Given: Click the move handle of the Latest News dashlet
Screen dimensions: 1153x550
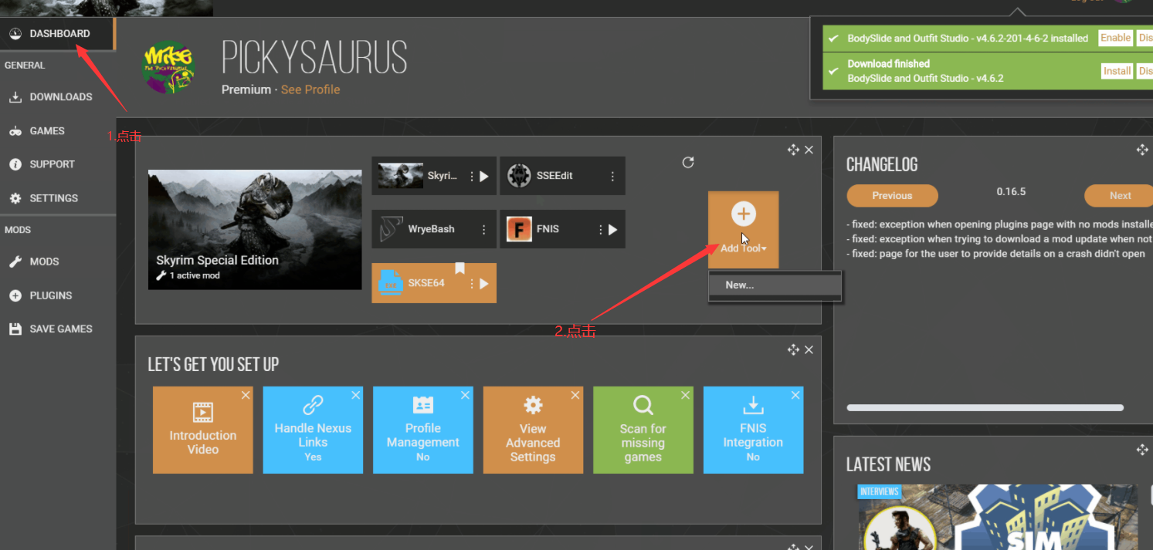Looking at the screenshot, I should (1142, 449).
